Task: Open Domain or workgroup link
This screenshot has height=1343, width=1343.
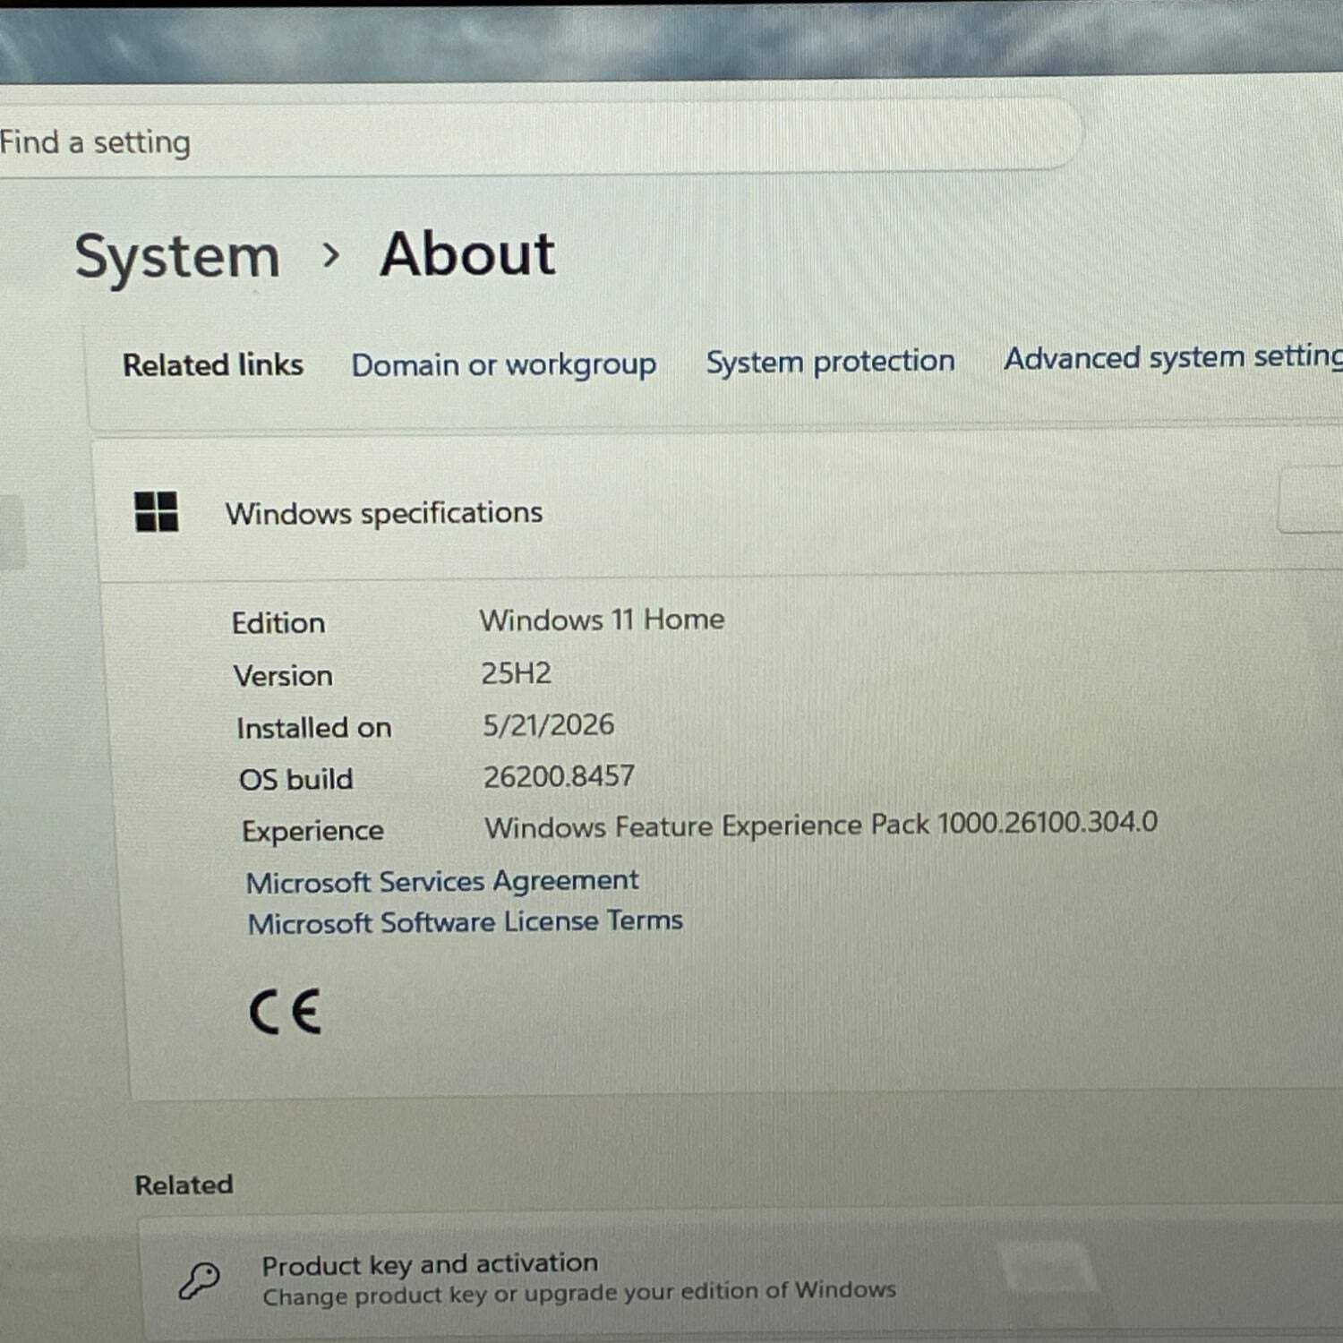Action: pyautogui.click(x=504, y=364)
